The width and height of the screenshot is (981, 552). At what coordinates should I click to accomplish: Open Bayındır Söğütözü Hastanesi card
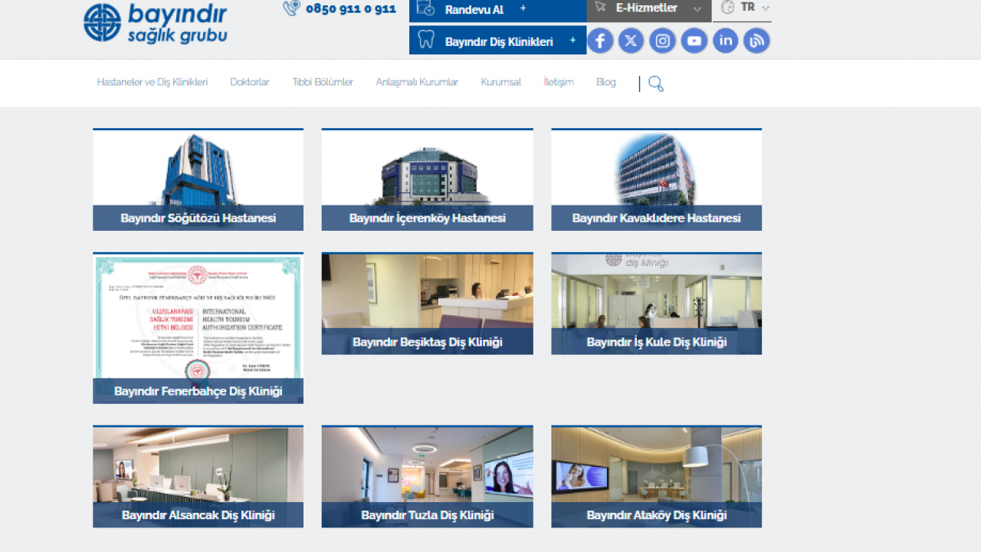point(198,180)
